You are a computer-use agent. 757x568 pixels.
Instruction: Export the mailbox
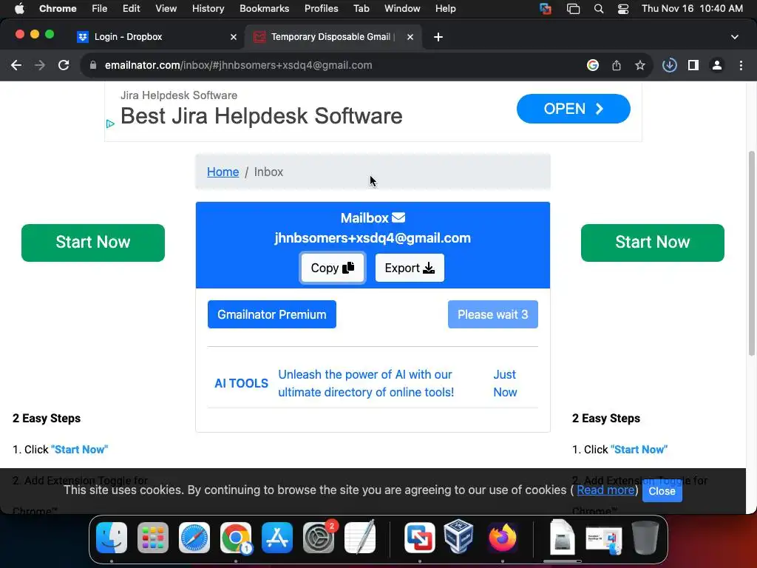[x=410, y=268]
